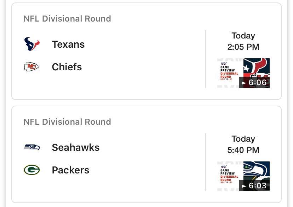
Task: Open the Chiefs team name link
Action: click(x=67, y=67)
